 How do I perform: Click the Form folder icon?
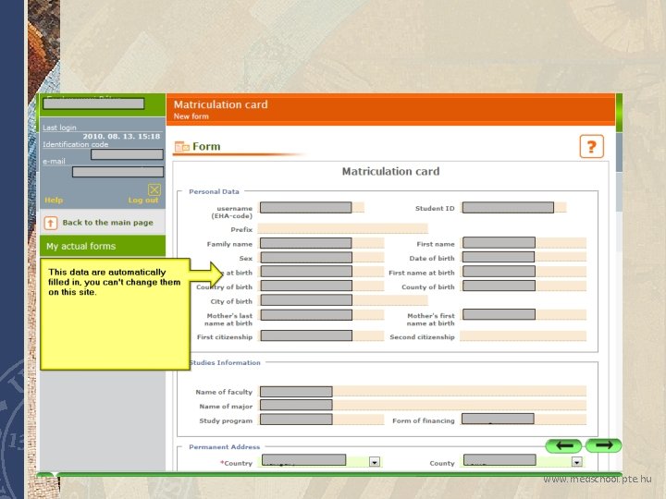point(182,147)
